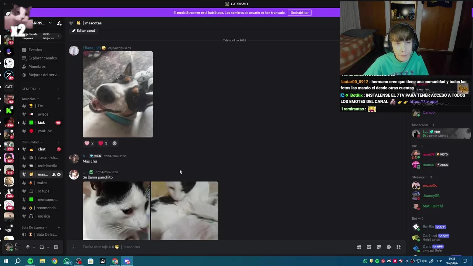Click Editar canal

pyautogui.click(x=84, y=31)
